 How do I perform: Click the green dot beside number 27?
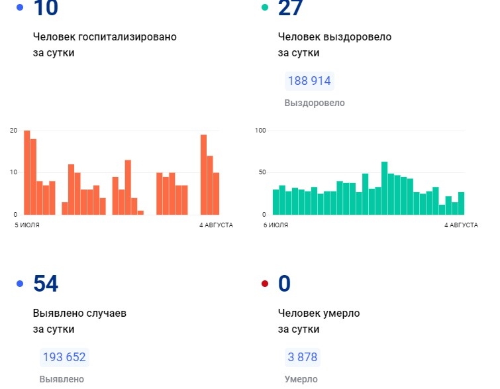point(265,7)
